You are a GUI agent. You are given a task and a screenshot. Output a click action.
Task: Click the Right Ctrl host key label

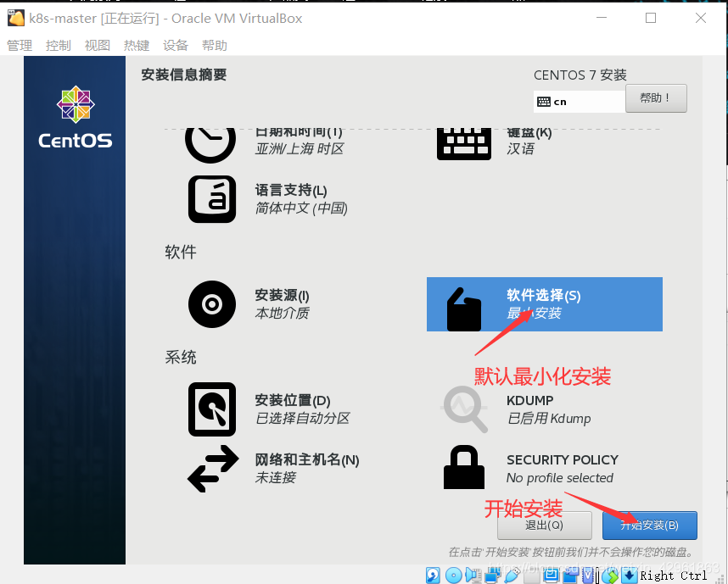coord(673,576)
